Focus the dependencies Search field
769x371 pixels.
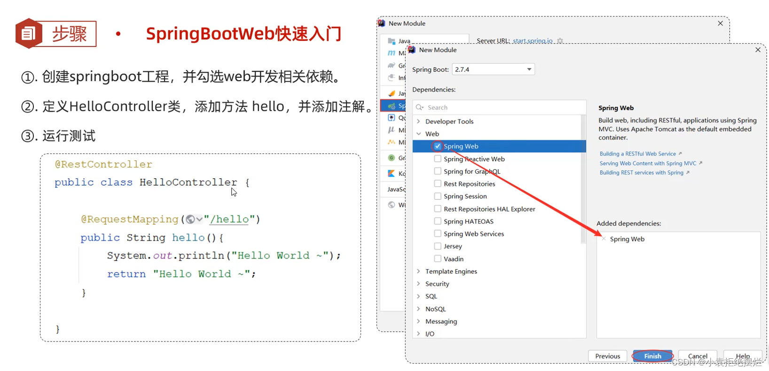click(500, 107)
